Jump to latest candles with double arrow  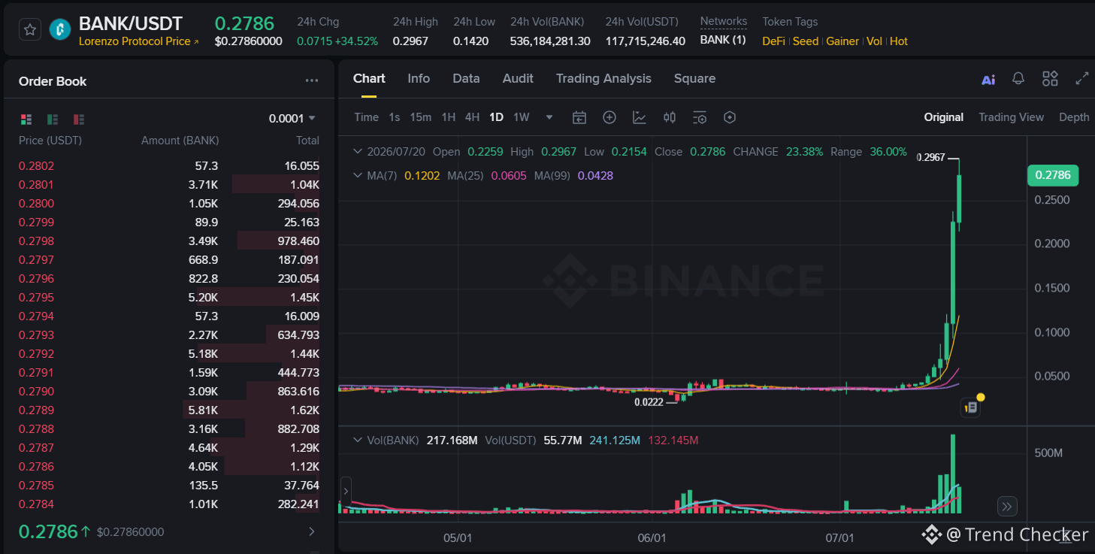point(1007,506)
